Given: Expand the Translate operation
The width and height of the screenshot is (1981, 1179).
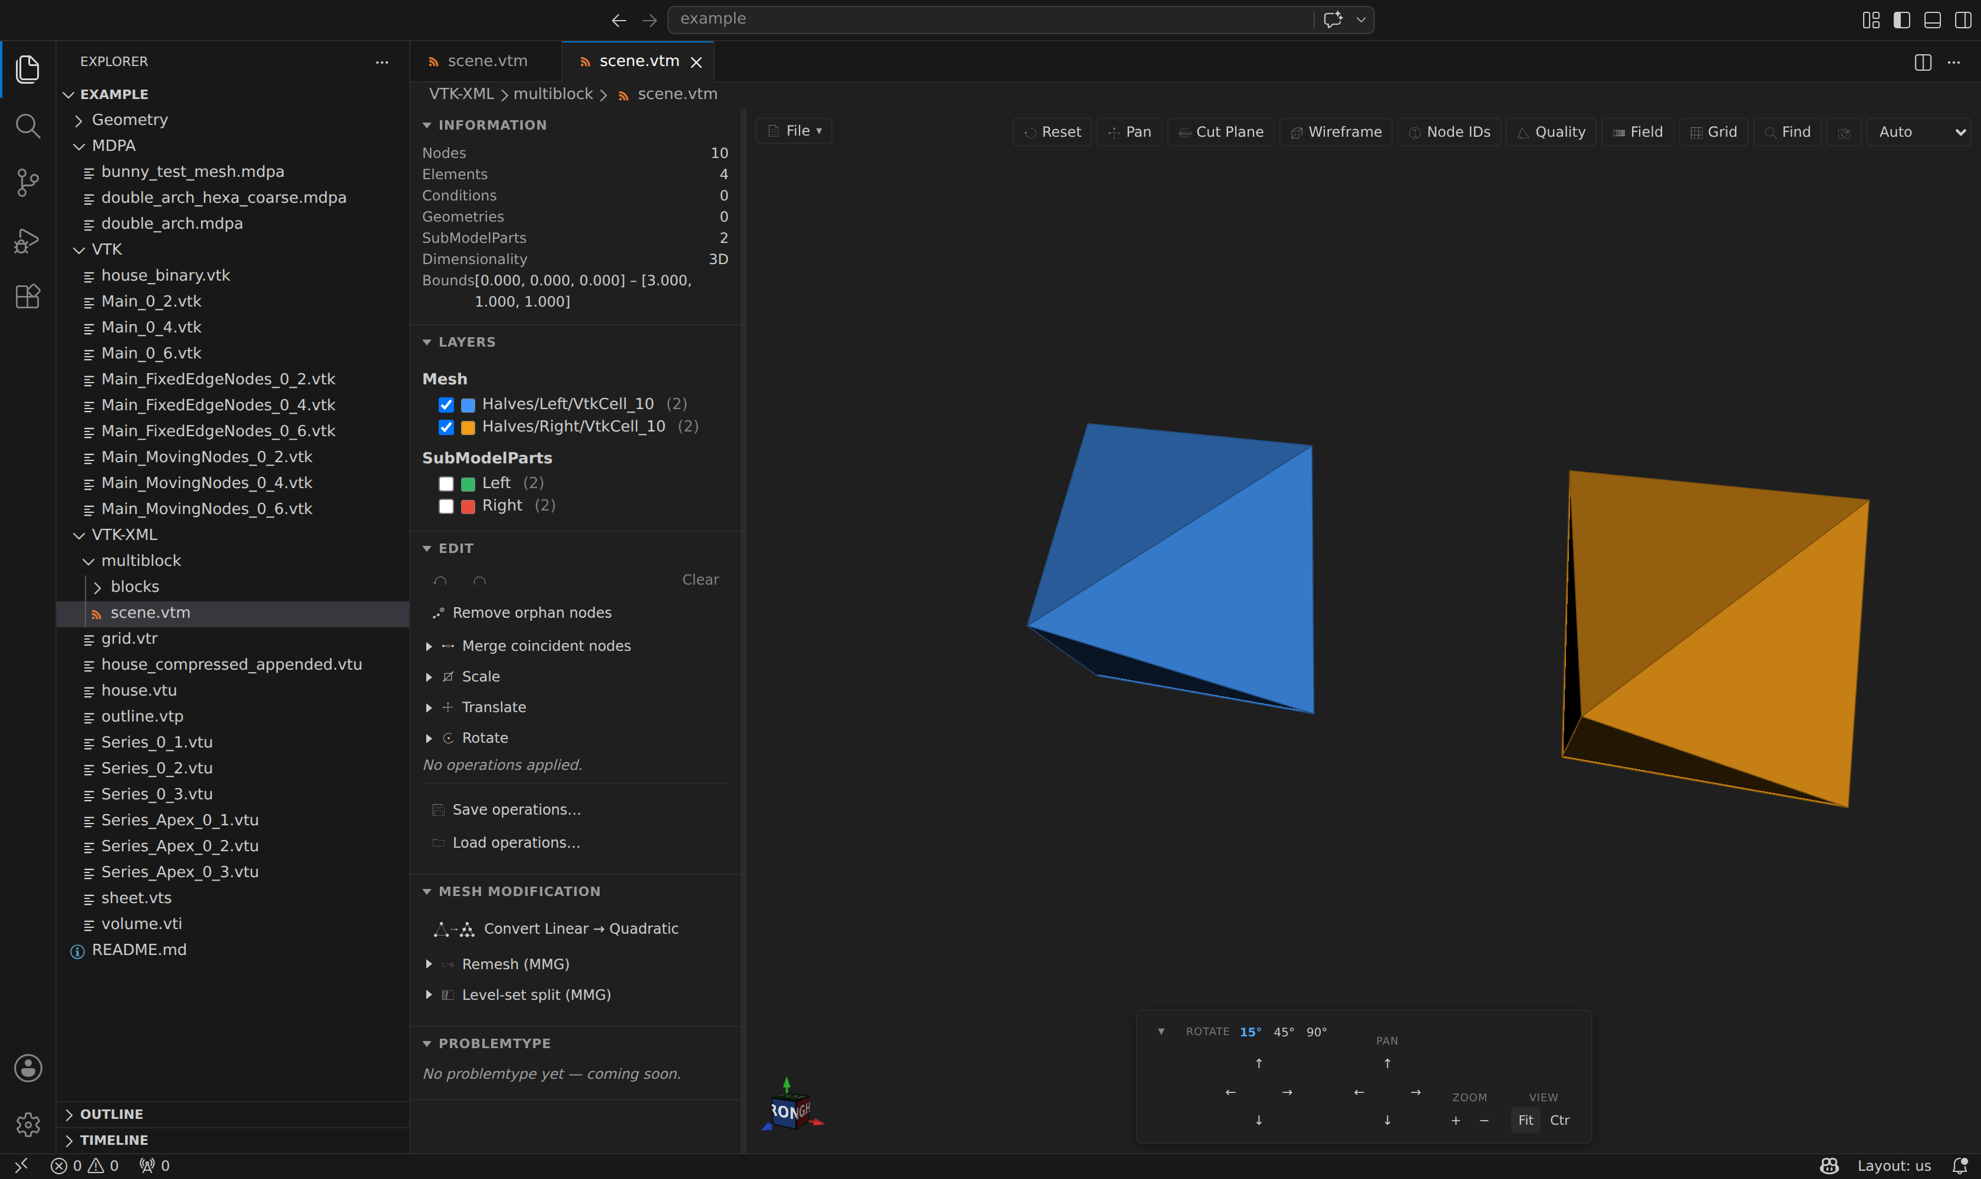Looking at the screenshot, I should tap(429, 708).
